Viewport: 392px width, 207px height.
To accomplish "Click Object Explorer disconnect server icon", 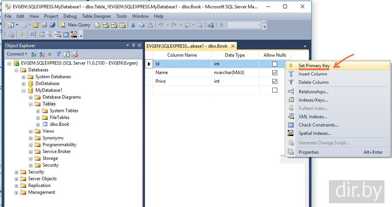I will (x=42, y=54).
